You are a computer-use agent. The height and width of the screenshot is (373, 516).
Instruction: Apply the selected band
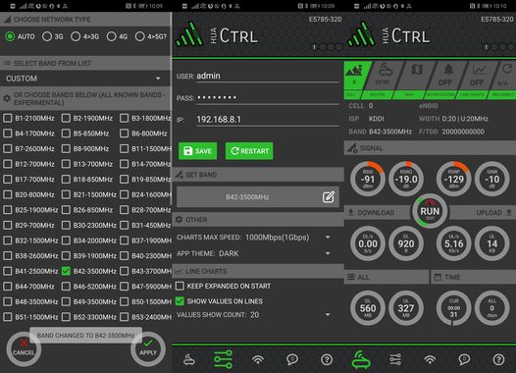tap(148, 349)
